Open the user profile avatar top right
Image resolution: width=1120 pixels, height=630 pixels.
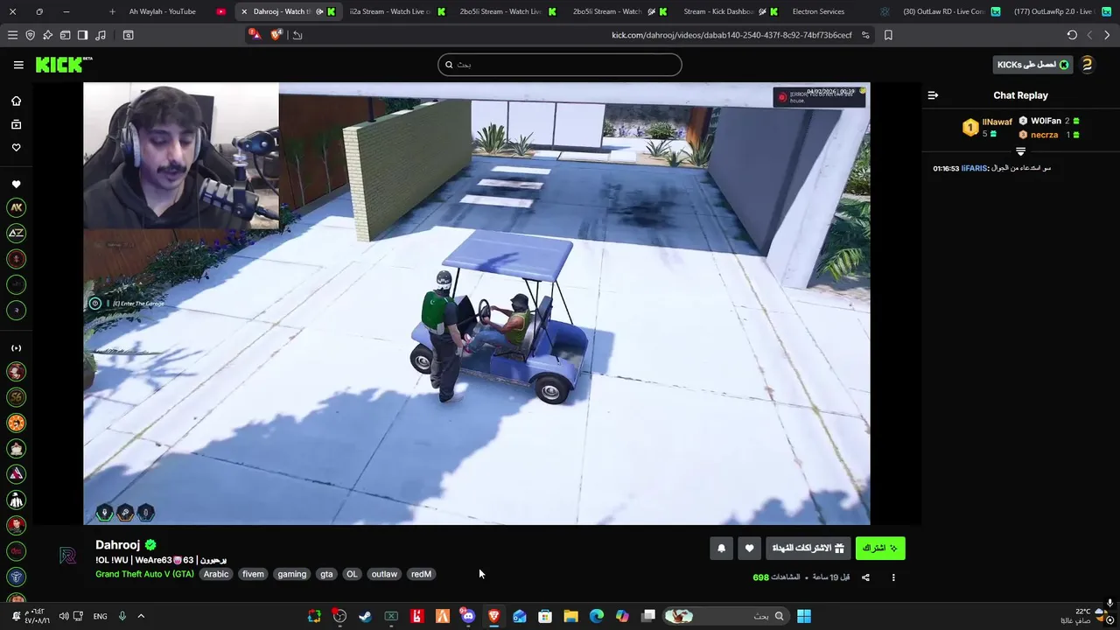pos(1087,65)
